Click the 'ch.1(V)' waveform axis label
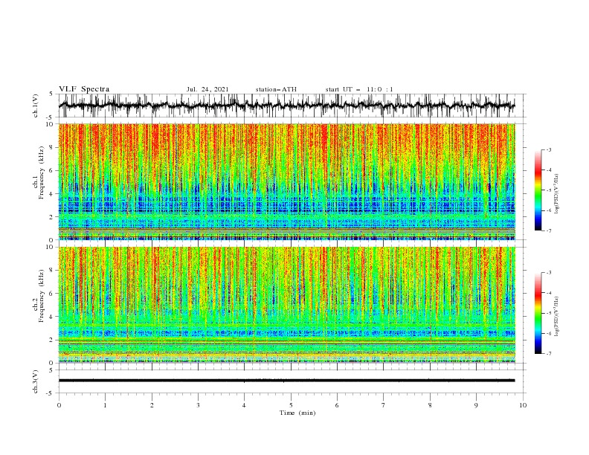Viewport: 589px width, 455px height. point(36,106)
